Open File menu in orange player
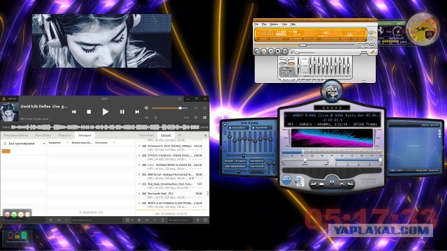The height and width of the screenshot is (251, 447). pos(256,24)
